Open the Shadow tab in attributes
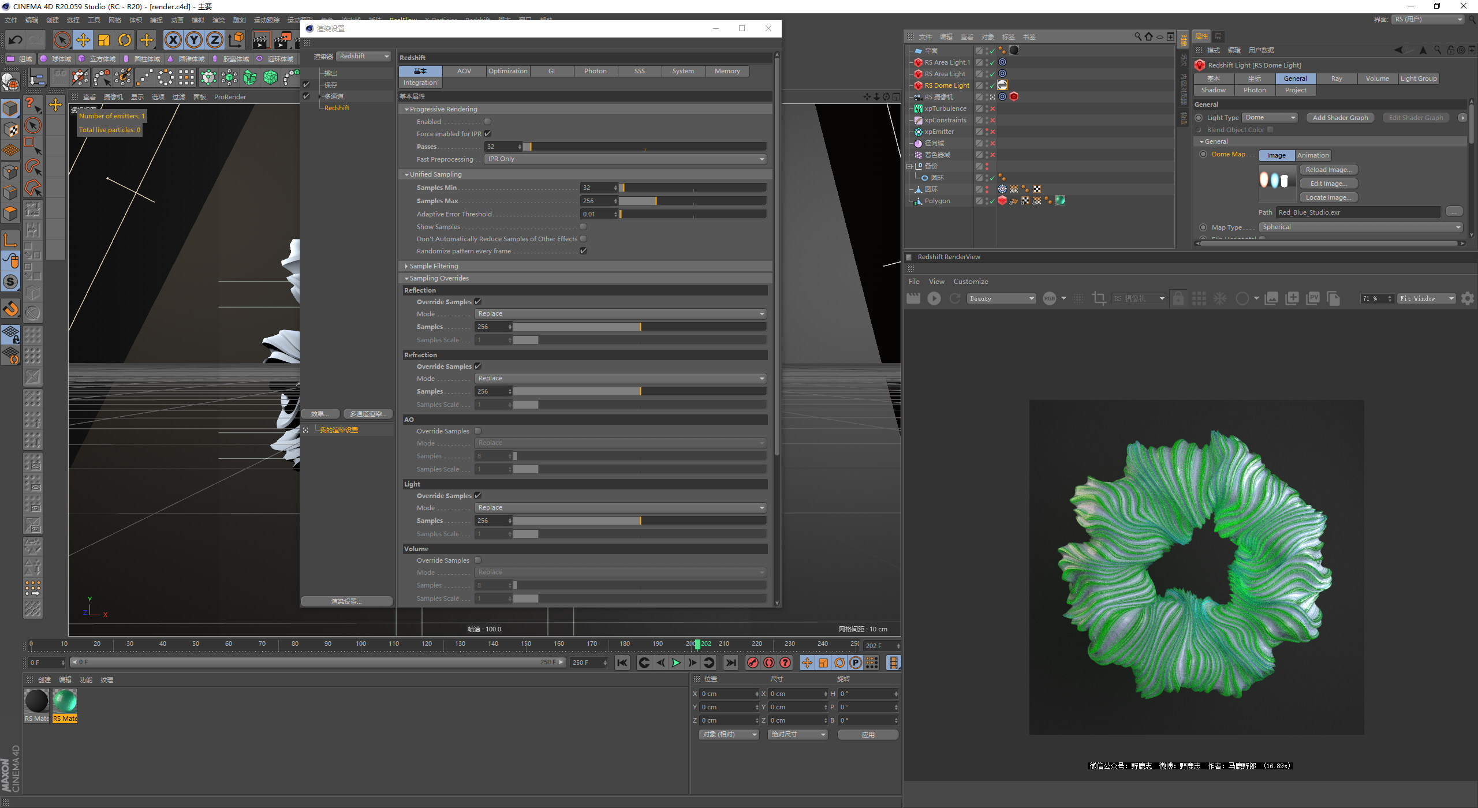 tap(1213, 90)
